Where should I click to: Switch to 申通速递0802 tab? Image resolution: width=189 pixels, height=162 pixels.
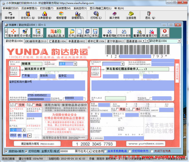(77, 41)
